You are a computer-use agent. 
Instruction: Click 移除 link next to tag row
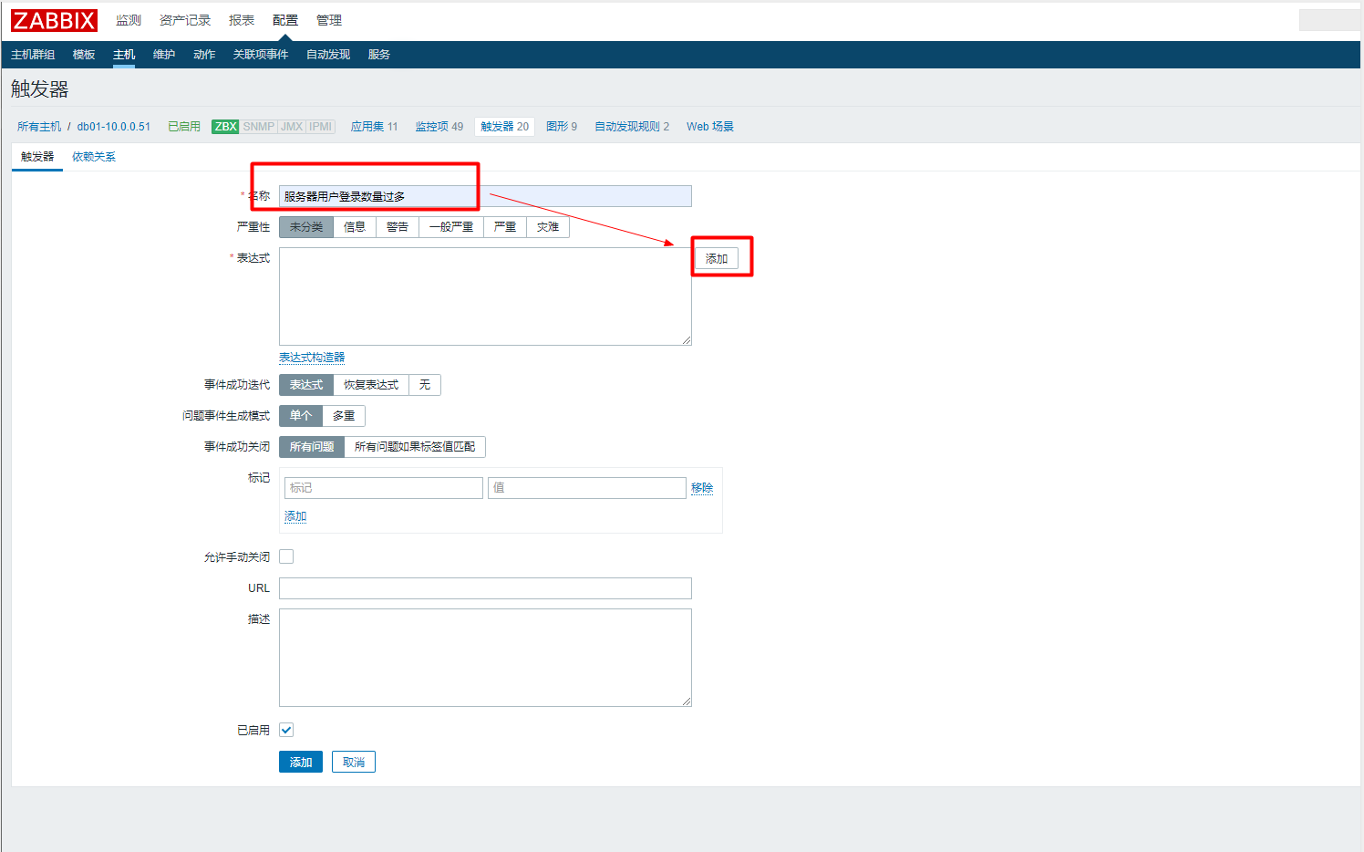tap(702, 488)
